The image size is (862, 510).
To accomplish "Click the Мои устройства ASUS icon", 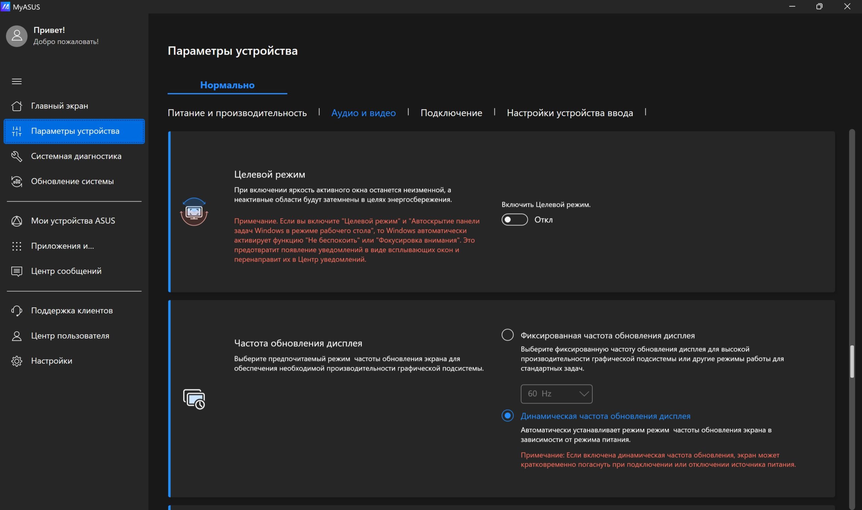I will click(16, 220).
